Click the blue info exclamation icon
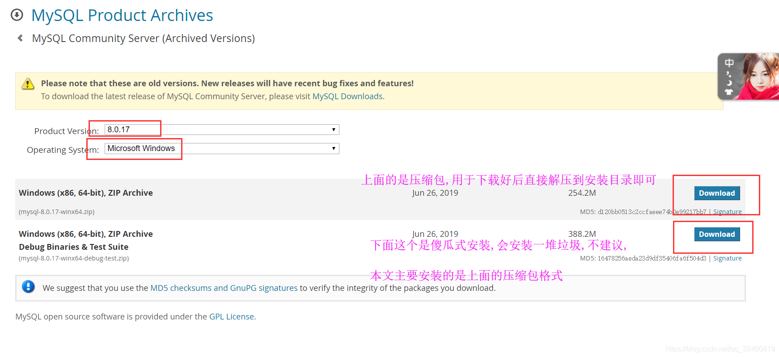Screen dimensions: 779x357 coord(28,286)
